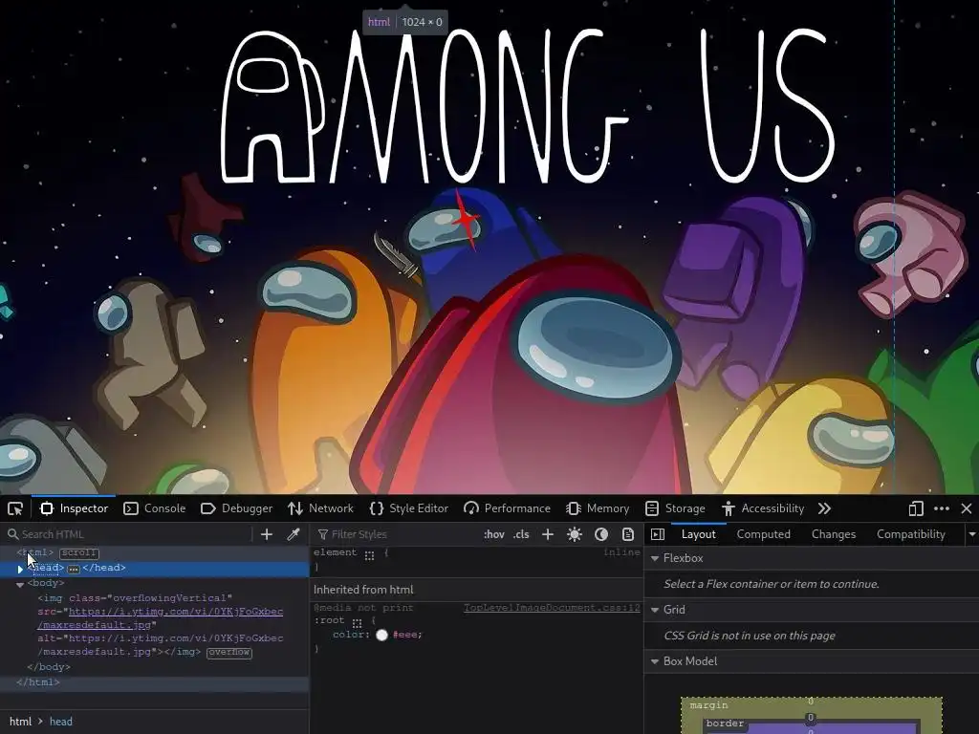Open devtools three-dot options menu
Screen dimensions: 979x734
coord(942,508)
